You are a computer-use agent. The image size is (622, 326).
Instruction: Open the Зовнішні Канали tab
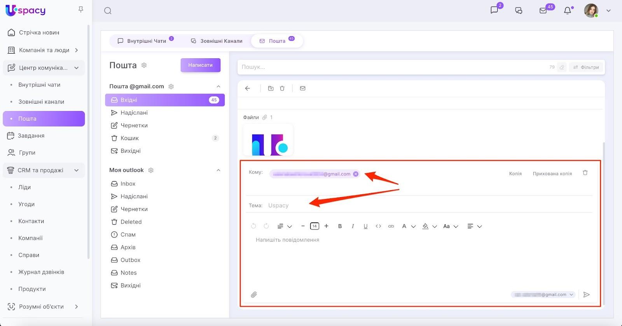217,41
